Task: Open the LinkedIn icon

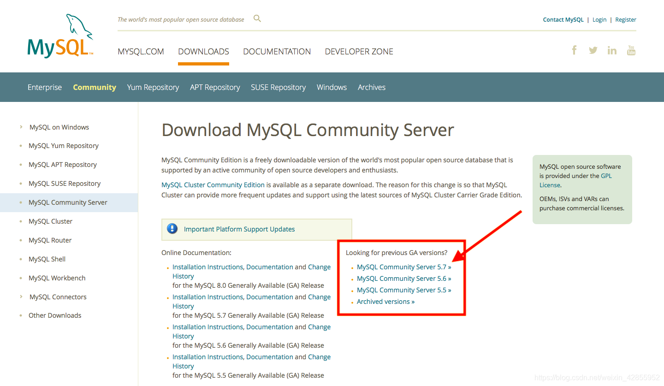Action: 612,50
